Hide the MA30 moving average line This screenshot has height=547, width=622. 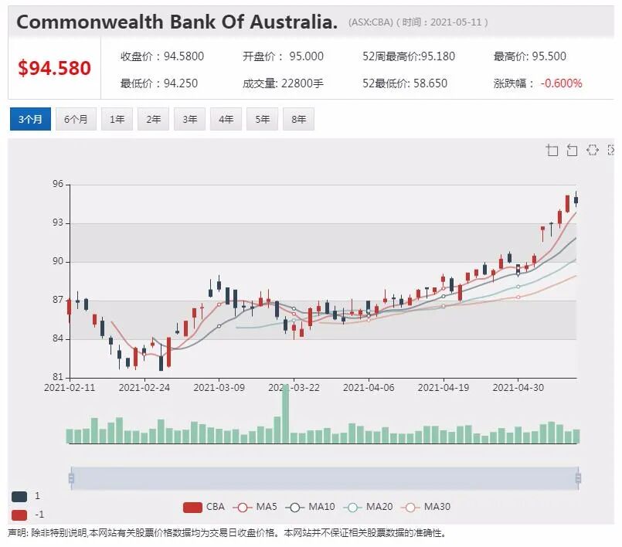[x=426, y=507]
